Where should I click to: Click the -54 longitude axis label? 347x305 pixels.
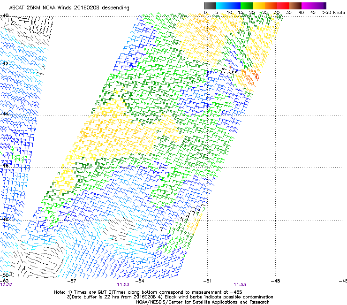pyautogui.click(x=140, y=281)
